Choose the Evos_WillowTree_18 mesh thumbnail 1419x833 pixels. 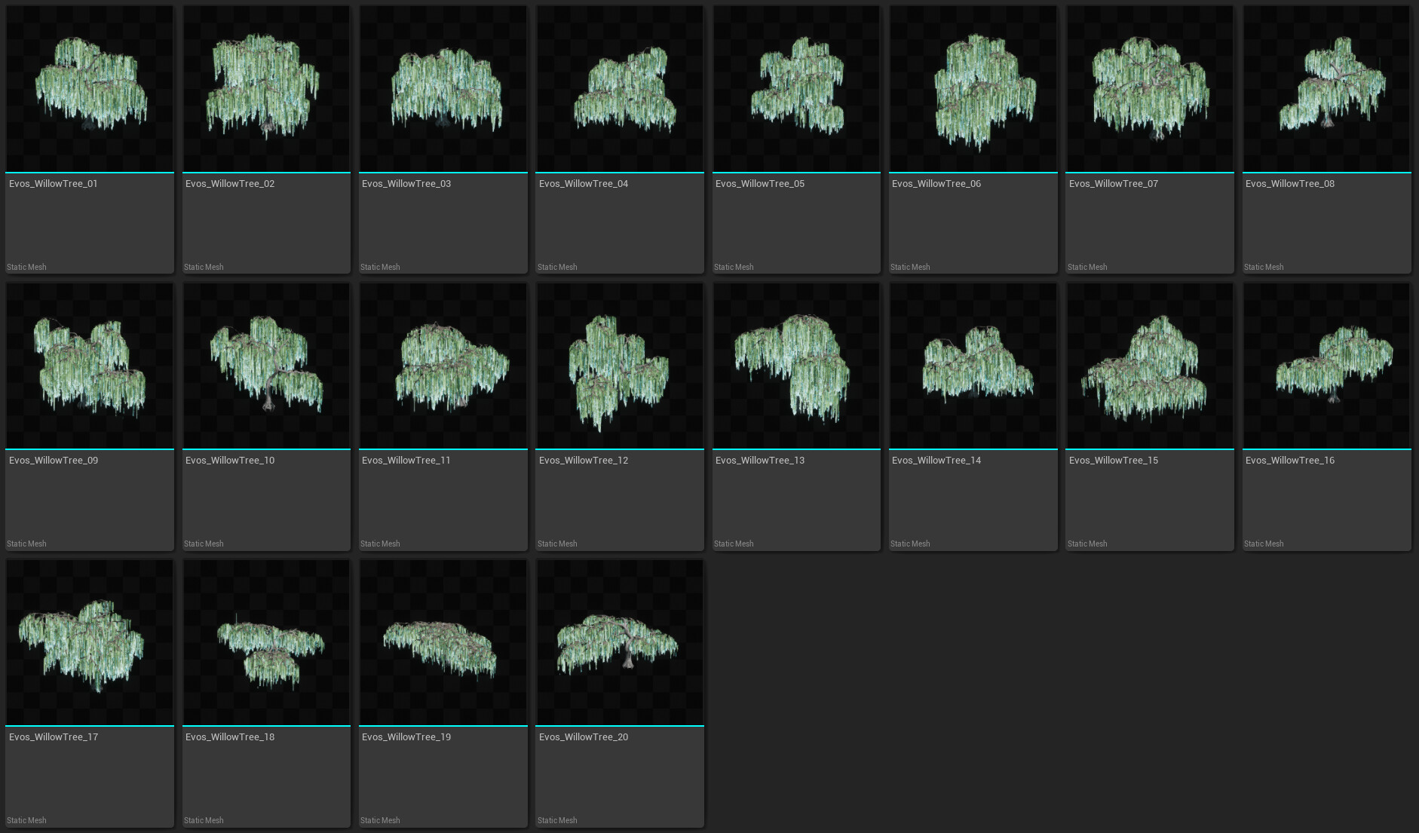(x=266, y=642)
